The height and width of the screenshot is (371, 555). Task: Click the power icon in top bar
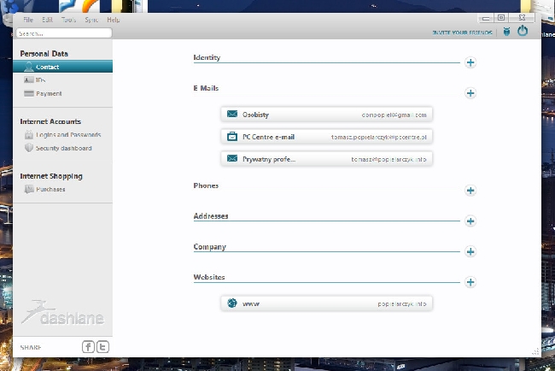(x=523, y=32)
